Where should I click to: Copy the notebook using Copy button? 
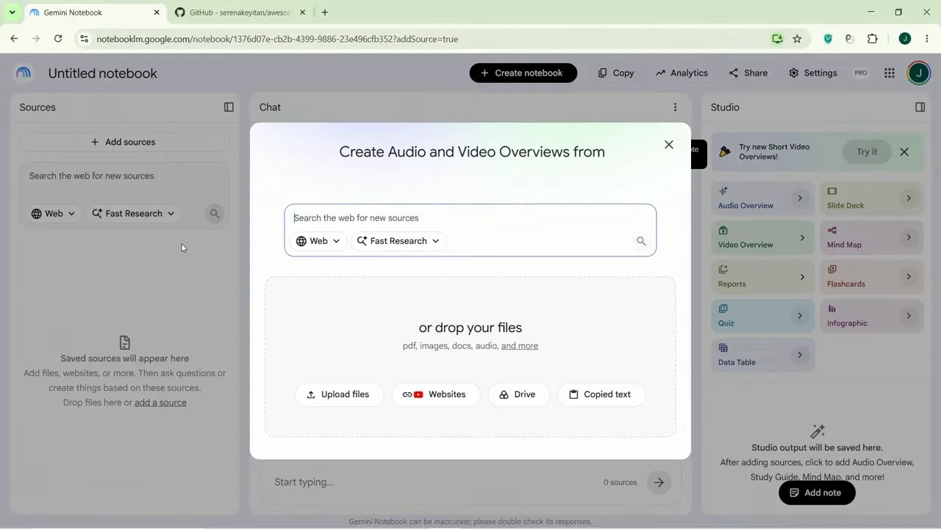[616, 73]
